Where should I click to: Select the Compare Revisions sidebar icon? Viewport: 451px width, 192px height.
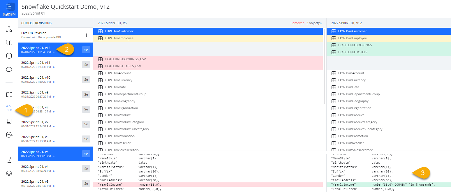(9, 108)
